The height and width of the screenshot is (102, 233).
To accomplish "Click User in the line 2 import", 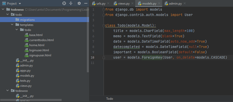I will pos(189,15).
